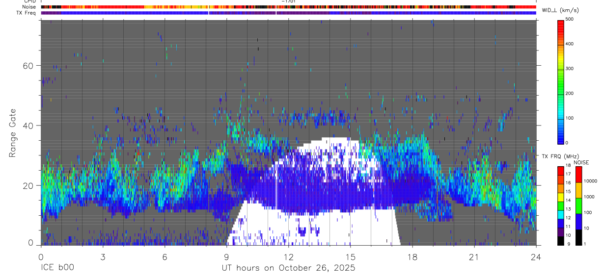The image size is (603, 278).
Task: Click the 'TX Freq' strip label at top left
Action: coord(27,13)
